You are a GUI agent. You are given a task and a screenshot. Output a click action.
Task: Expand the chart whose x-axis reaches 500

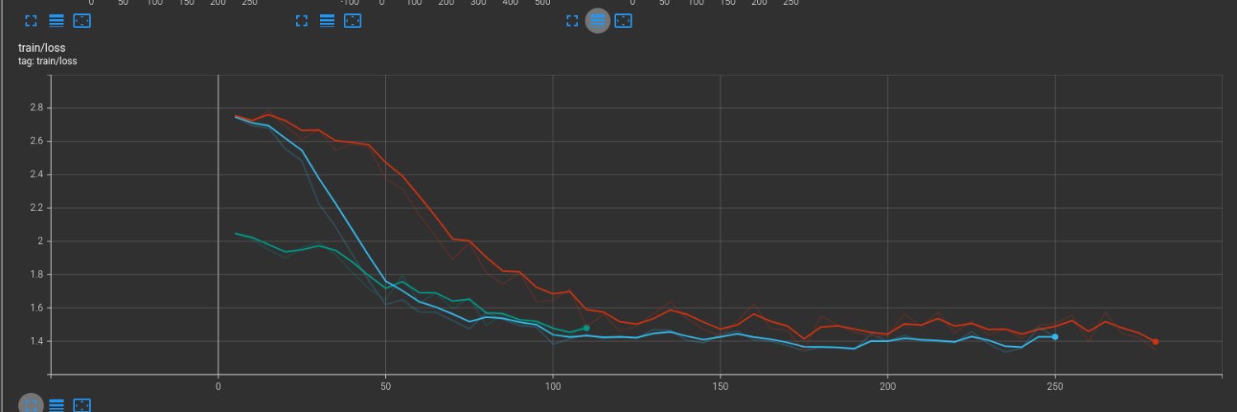pyautogui.click(x=301, y=21)
